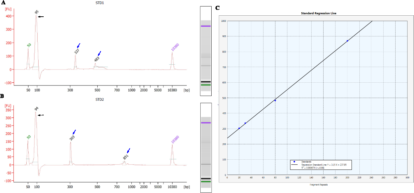Click the 10380 x-axis tick in STD2
The height and width of the screenshot is (193, 414).
click(x=172, y=187)
